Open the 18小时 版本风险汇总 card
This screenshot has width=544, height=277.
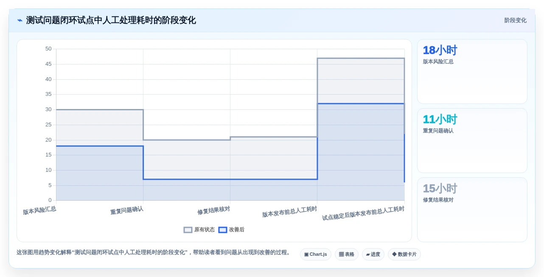(472, 72)
